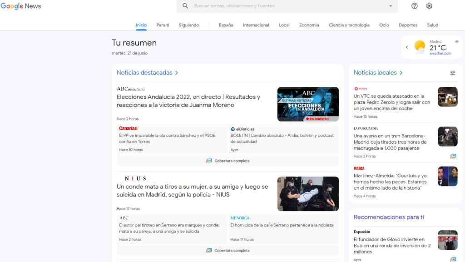Image resolution: width=465 pixels, height=262 pixels.
Task: Switch to the Para ti tab
Action: click(163, 25)
